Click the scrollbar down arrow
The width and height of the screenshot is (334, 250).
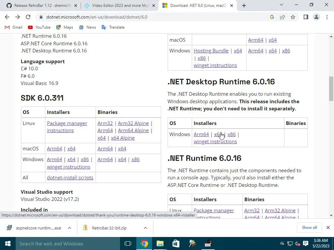(331, 215)
